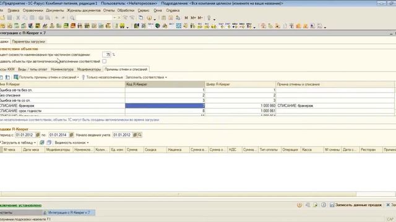Click the toolbar search text field
This screenshot has width=396, height=222.
pos(94,18)
